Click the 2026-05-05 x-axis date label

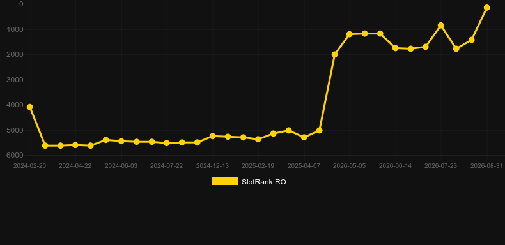(x=350, y=166)
